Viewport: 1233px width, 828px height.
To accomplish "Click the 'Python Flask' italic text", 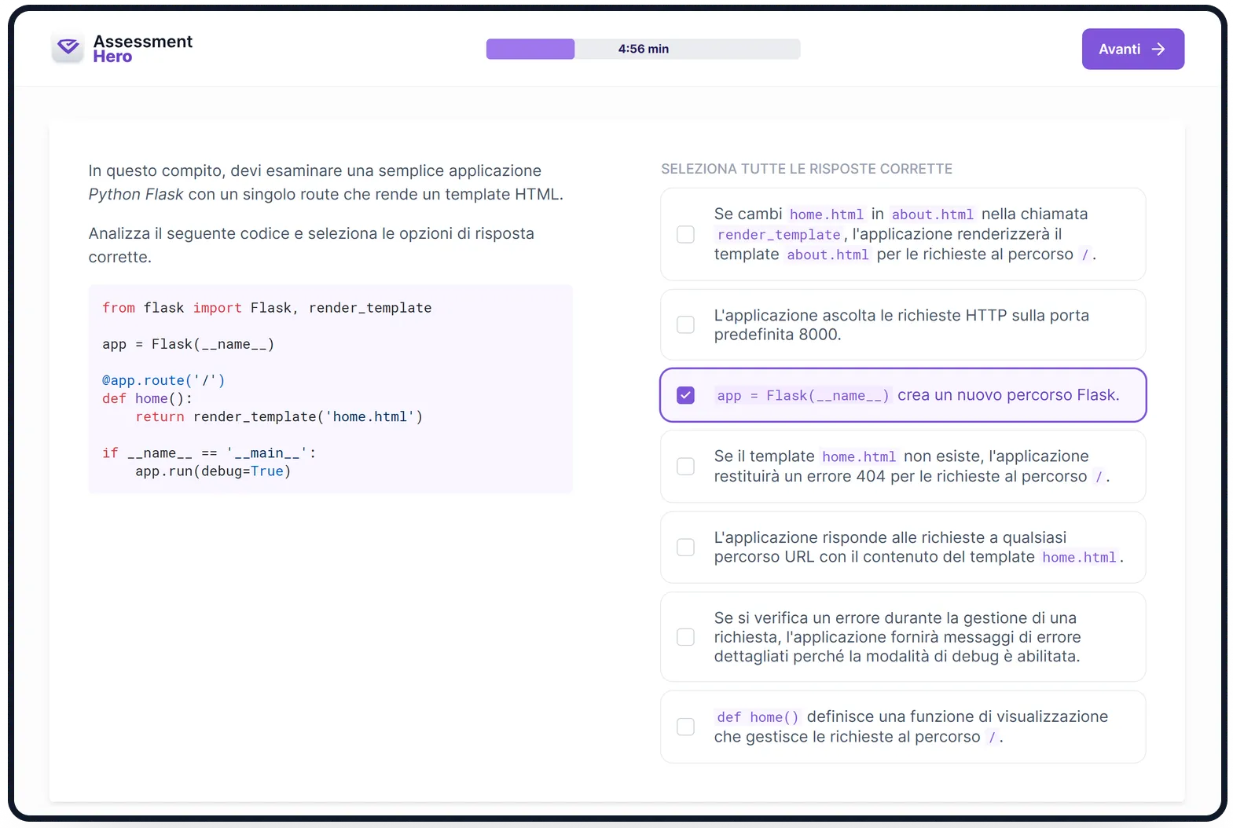I will click(x=136, y=194).
